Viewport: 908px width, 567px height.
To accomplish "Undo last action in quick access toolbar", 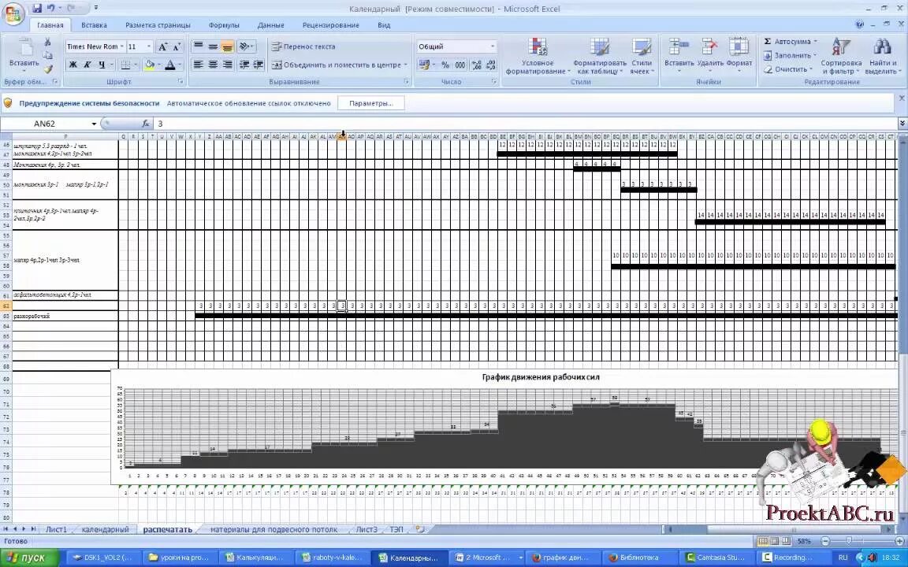I will (x=51, y=8).
